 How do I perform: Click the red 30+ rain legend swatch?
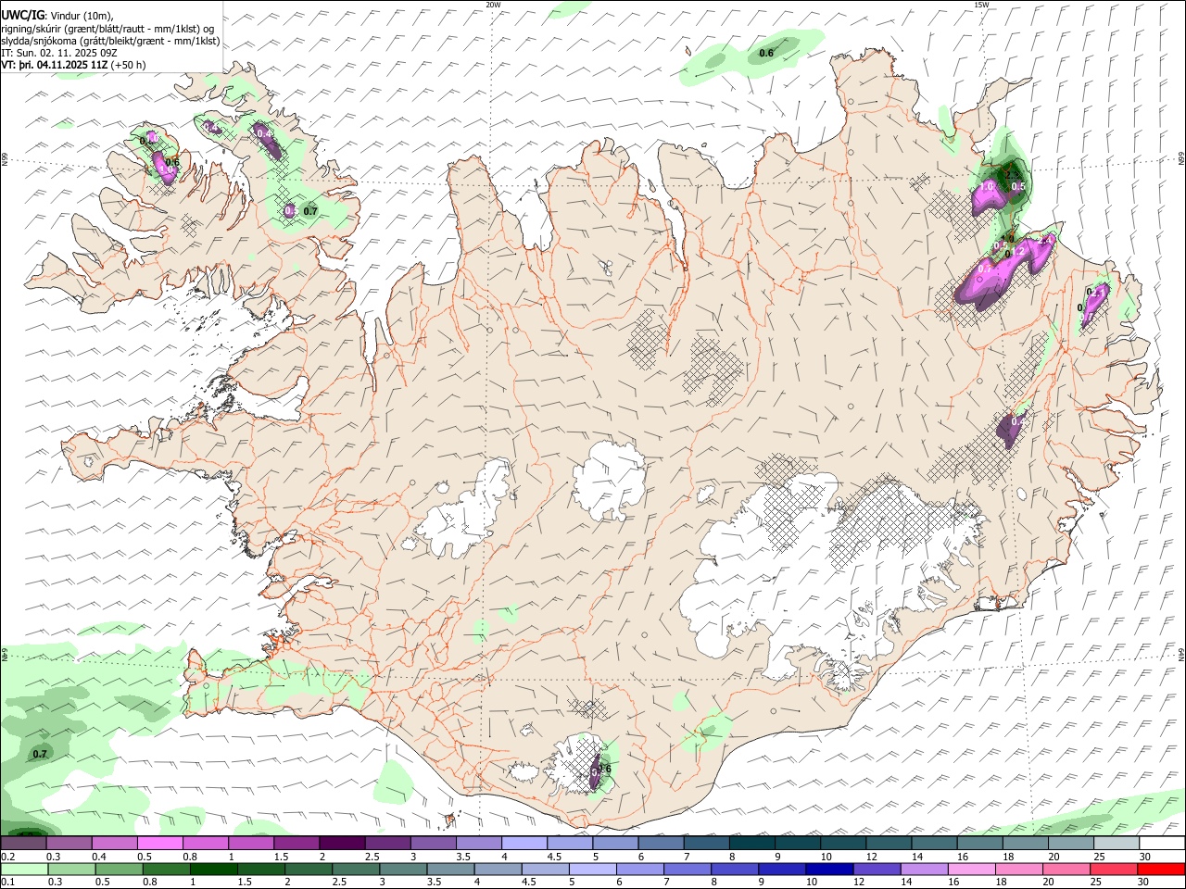coord(1160,869)
